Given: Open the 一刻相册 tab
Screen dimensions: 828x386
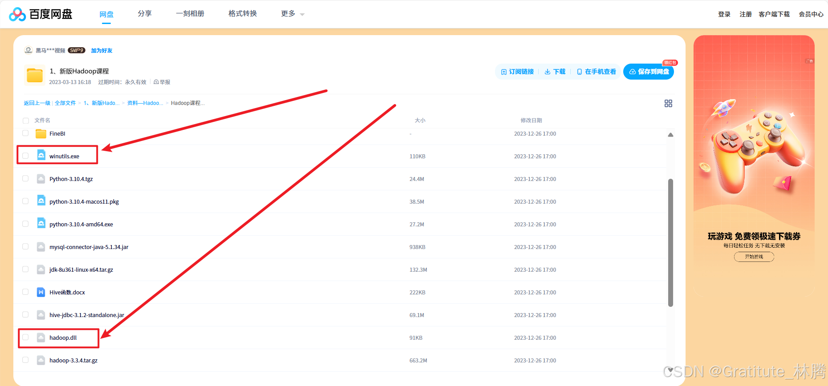Looking at the screenshot, I should click(x=190, y=14).
